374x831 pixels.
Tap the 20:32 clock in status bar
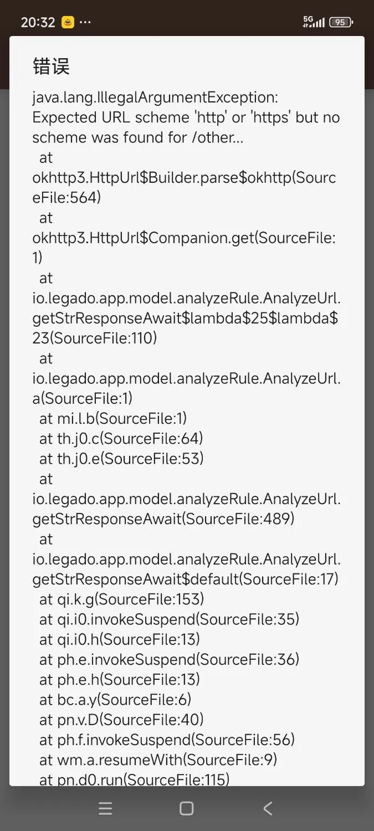tap(38, 23)
